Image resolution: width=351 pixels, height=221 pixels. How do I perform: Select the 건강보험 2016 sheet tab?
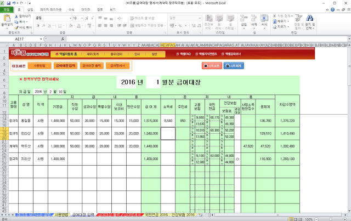(x=183, y=214)
